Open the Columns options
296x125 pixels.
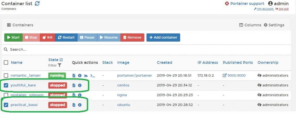click(250, 25)
